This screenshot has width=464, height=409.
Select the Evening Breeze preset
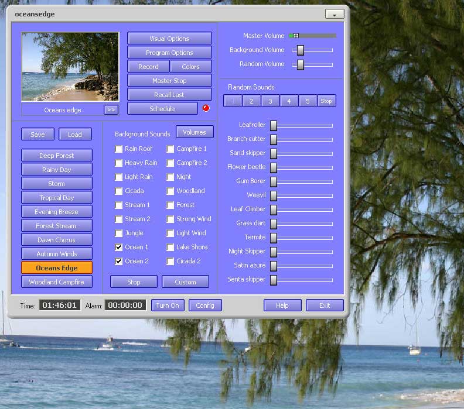coord(57,212)
